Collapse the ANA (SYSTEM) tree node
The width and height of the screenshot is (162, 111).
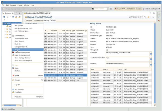(x=4, y=23)
